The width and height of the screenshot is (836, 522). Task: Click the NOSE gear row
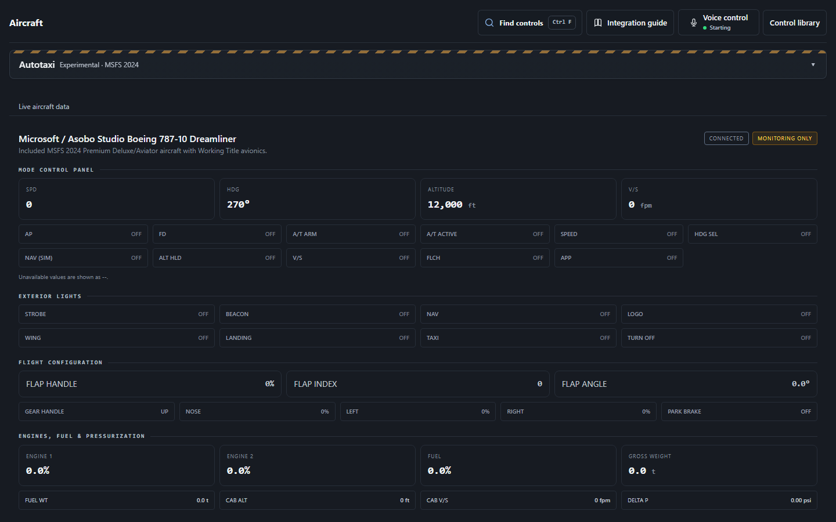click(x=257, y=412)
